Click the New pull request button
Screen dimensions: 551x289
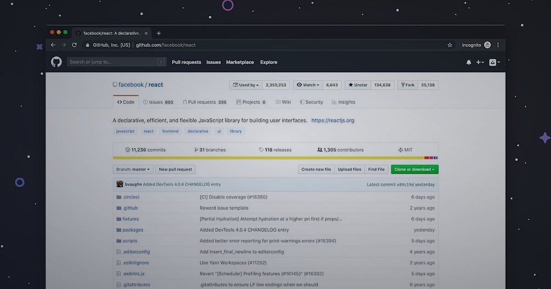tap(175, 169)
